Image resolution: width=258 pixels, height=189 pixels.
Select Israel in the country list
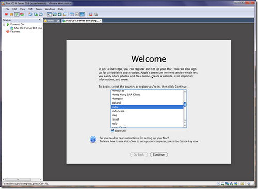(x=147, y=119)
